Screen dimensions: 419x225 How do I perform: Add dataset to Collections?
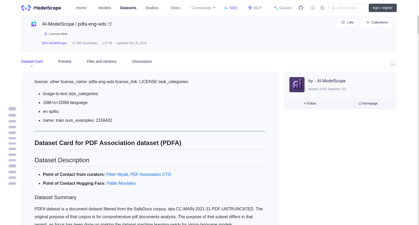pos(377,22)
